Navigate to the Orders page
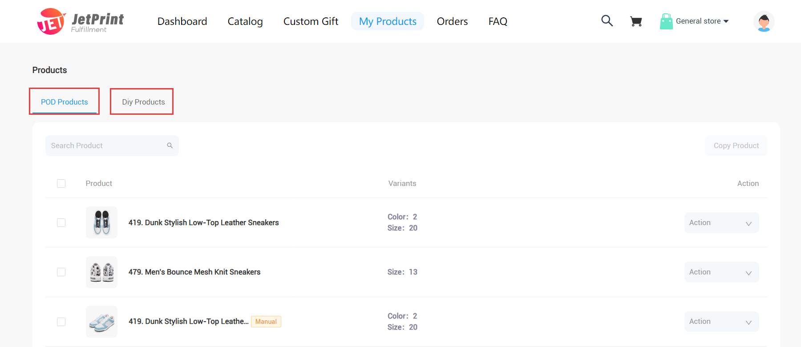801x347 pixels. (x=452, y=21)
